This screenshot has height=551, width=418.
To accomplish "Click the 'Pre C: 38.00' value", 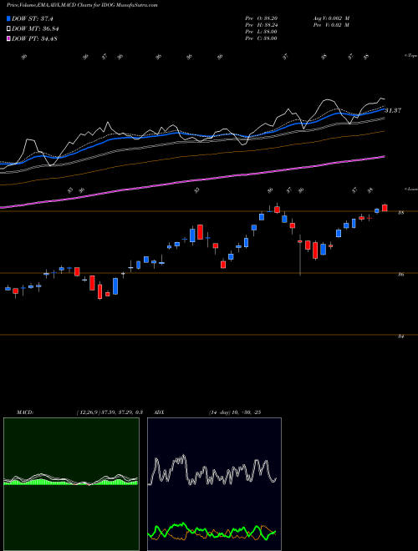I will (x=263, y=38).
